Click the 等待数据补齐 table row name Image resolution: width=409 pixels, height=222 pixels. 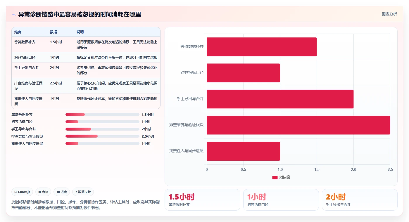tap(25, 42)
